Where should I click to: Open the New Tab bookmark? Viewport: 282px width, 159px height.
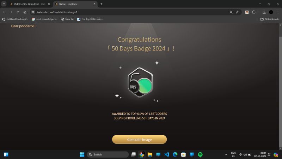68,19
